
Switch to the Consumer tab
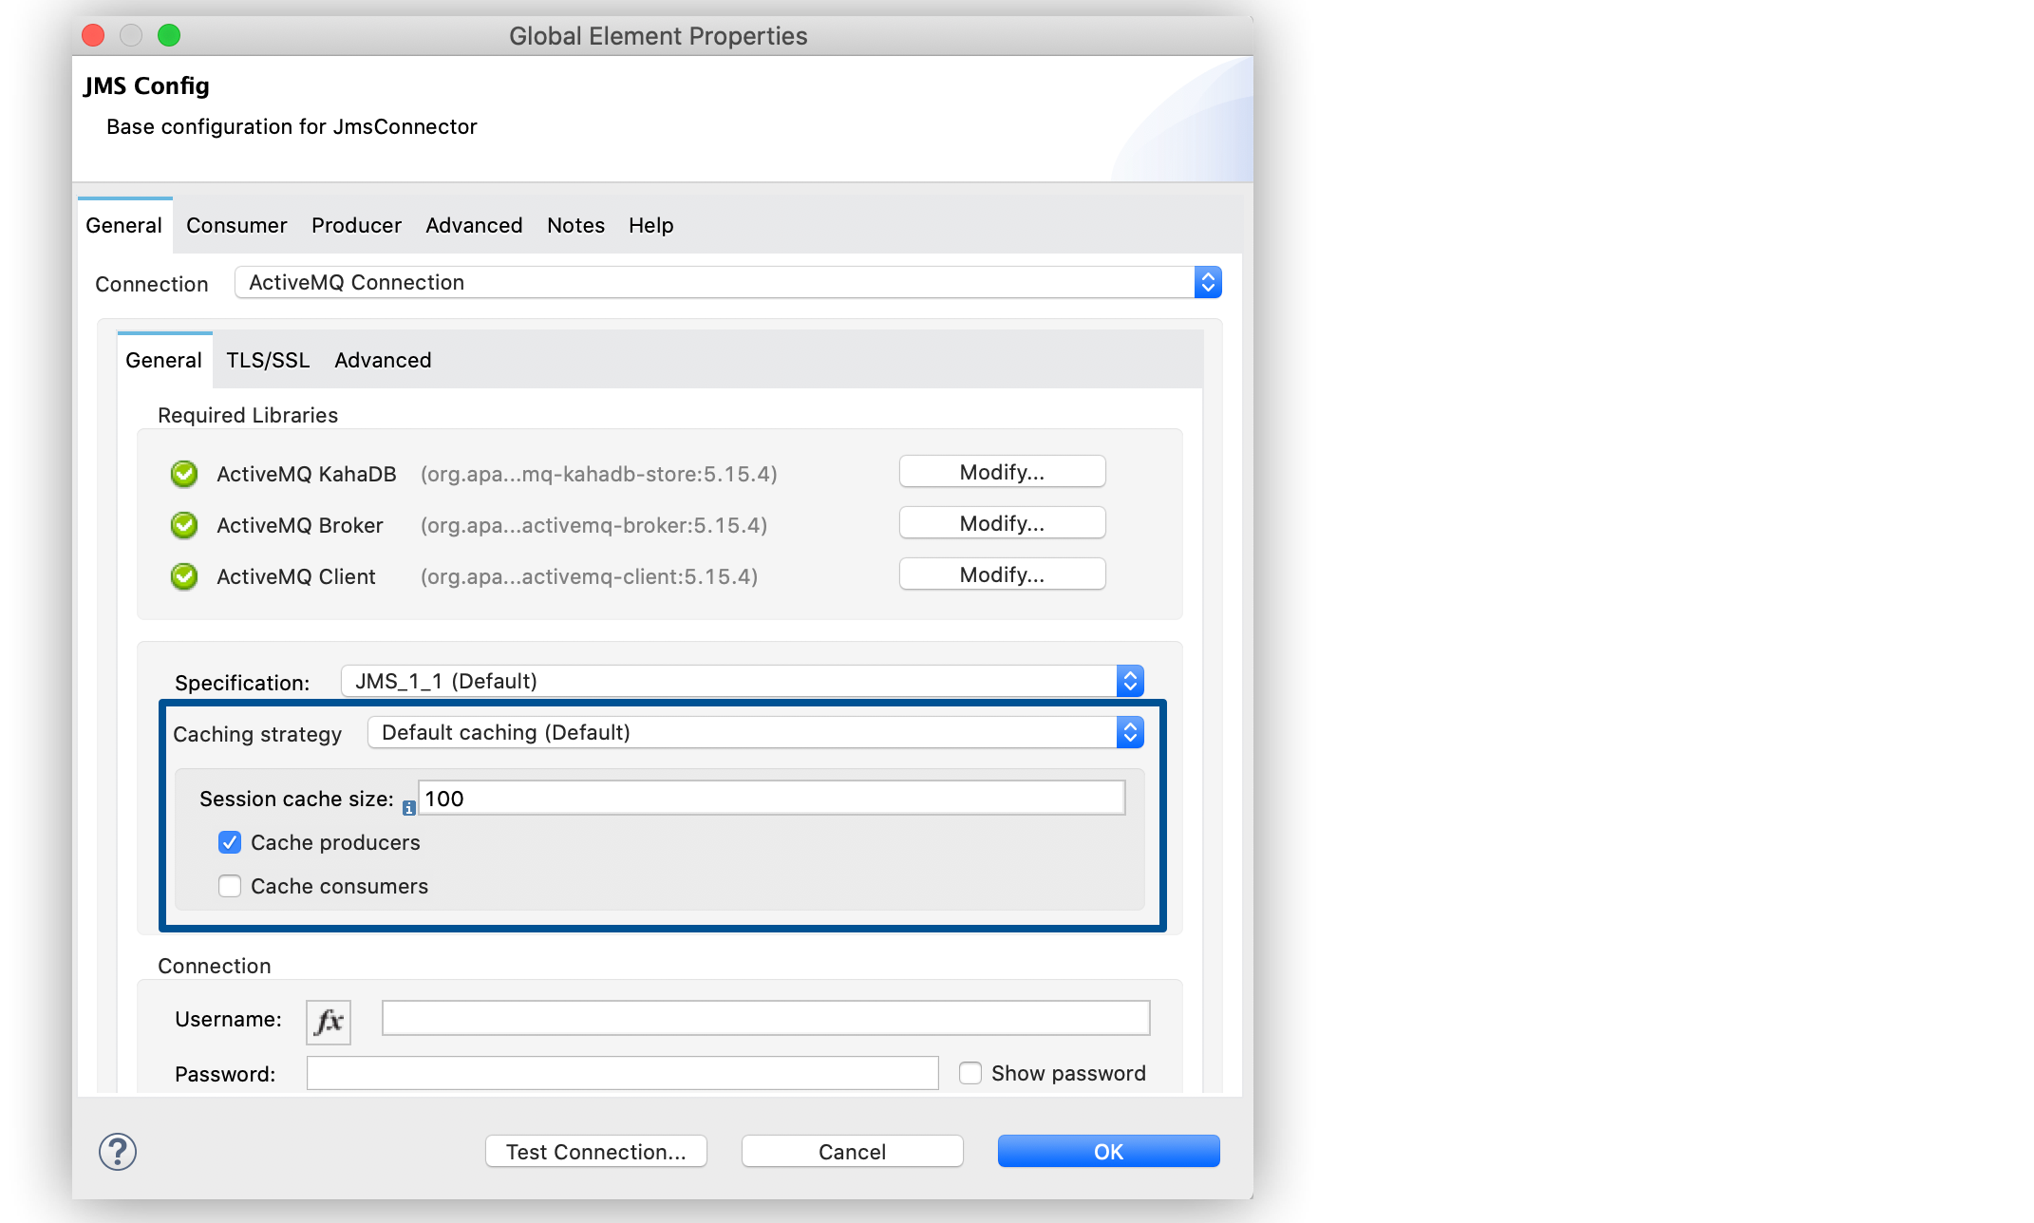(235, 225)
